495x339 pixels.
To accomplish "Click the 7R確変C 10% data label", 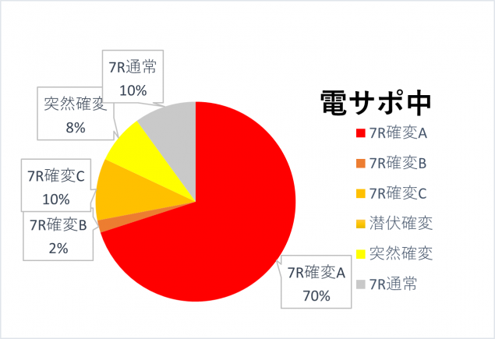I will tap(56, 185).
